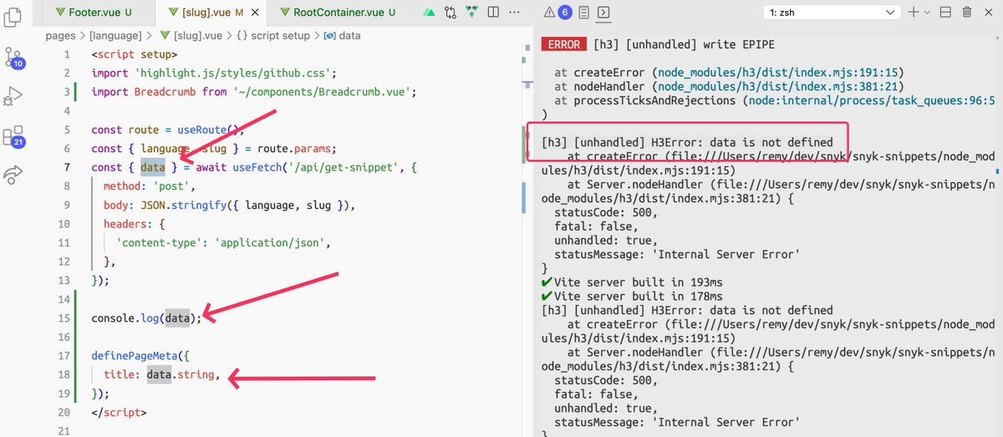1003x437 pixels.
Task: Open the editor more actions ellipsis menu
Action: click(513, 13)
